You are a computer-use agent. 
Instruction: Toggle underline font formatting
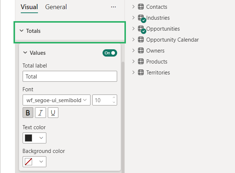[53, 113]
